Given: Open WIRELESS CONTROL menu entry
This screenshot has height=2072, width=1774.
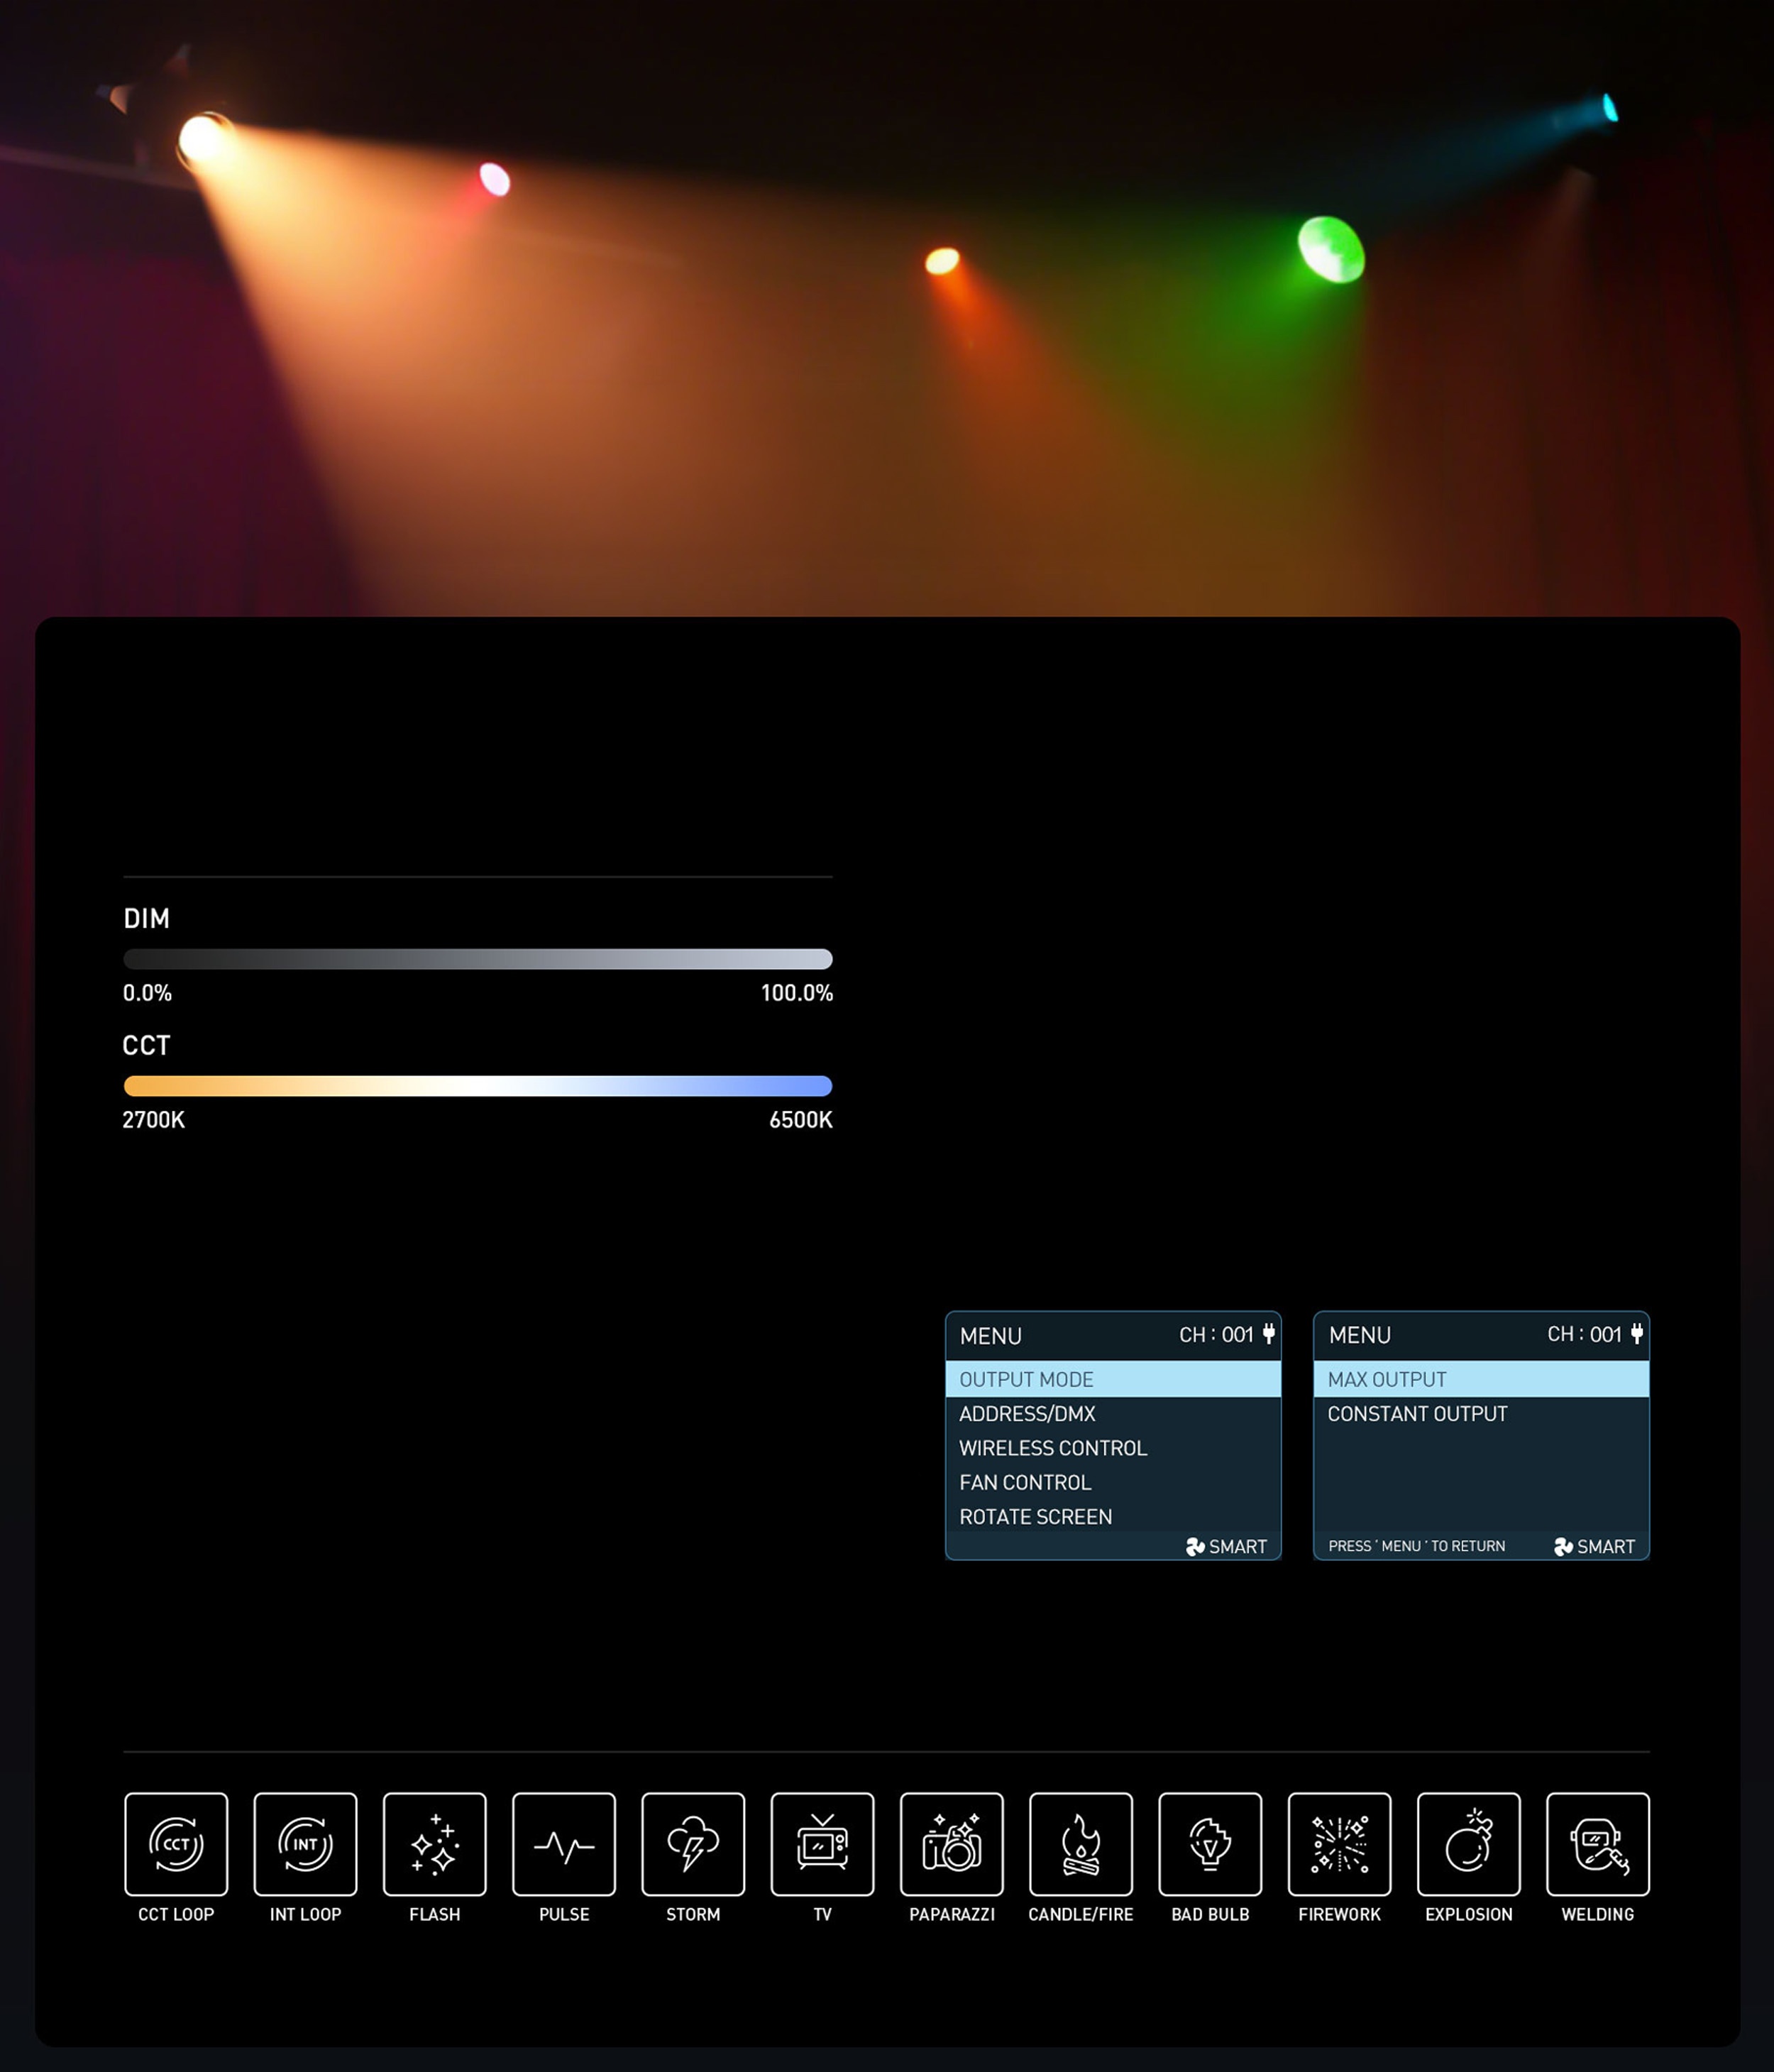Looking at the screenshot, I should pyautogui.click(x=1113, y=1448).
